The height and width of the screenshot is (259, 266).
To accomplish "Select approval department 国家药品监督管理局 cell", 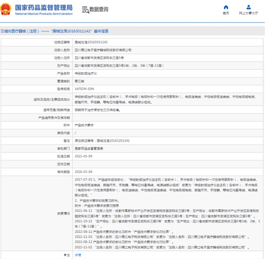I will 89,148.
